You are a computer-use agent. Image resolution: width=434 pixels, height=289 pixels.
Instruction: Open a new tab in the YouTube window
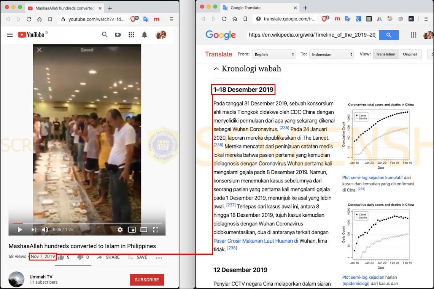[110, 8]
